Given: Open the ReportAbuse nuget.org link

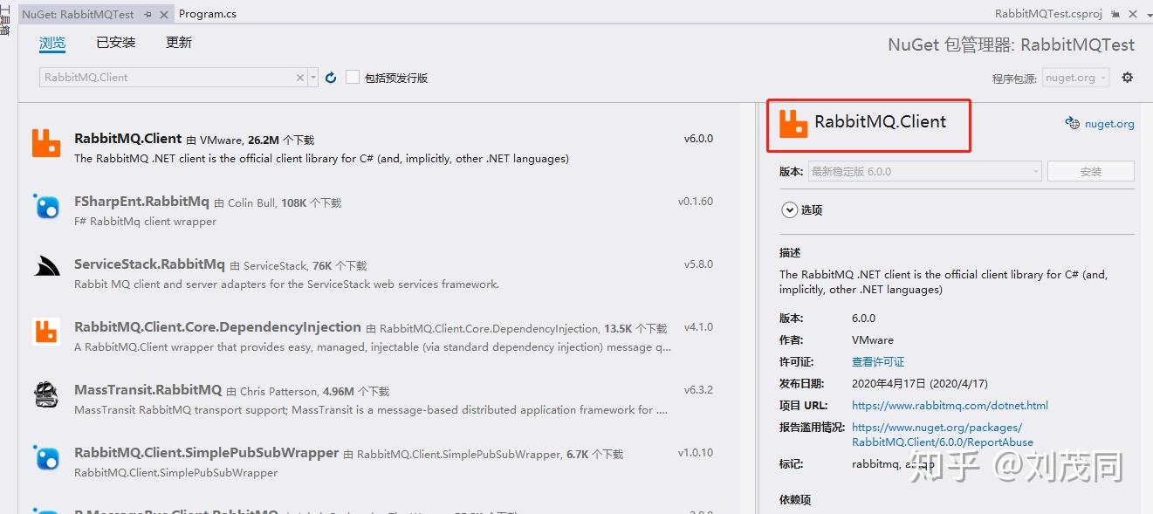Looking at the screenshot, I should click(x=942, y=435).
